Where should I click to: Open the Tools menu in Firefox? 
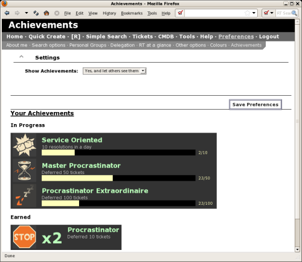click(x=152, y=13)
